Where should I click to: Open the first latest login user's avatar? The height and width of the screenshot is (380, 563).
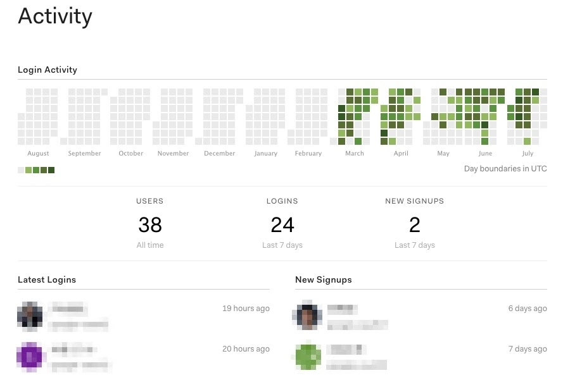click(x=30, y=314)
